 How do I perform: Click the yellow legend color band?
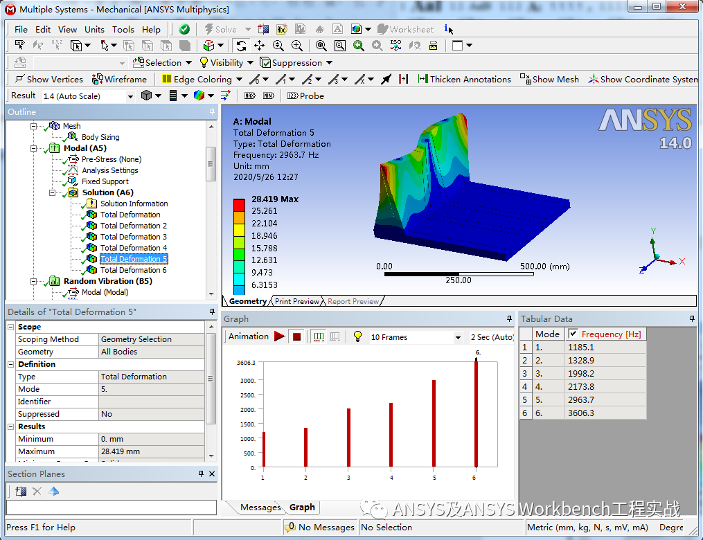(x=239, y=229)
